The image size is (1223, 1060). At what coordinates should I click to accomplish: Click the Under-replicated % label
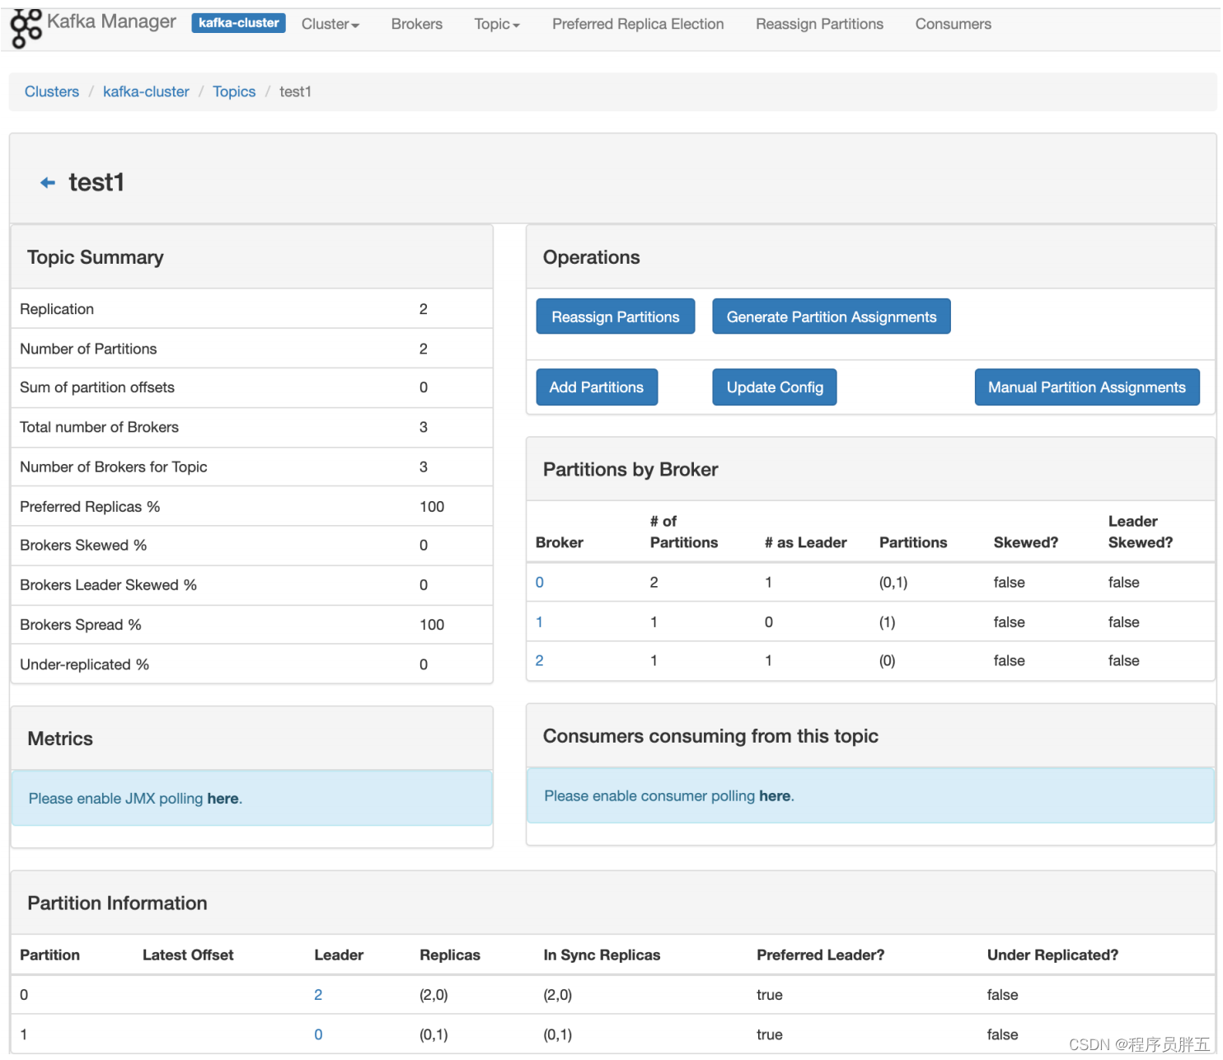coord(84,664)
